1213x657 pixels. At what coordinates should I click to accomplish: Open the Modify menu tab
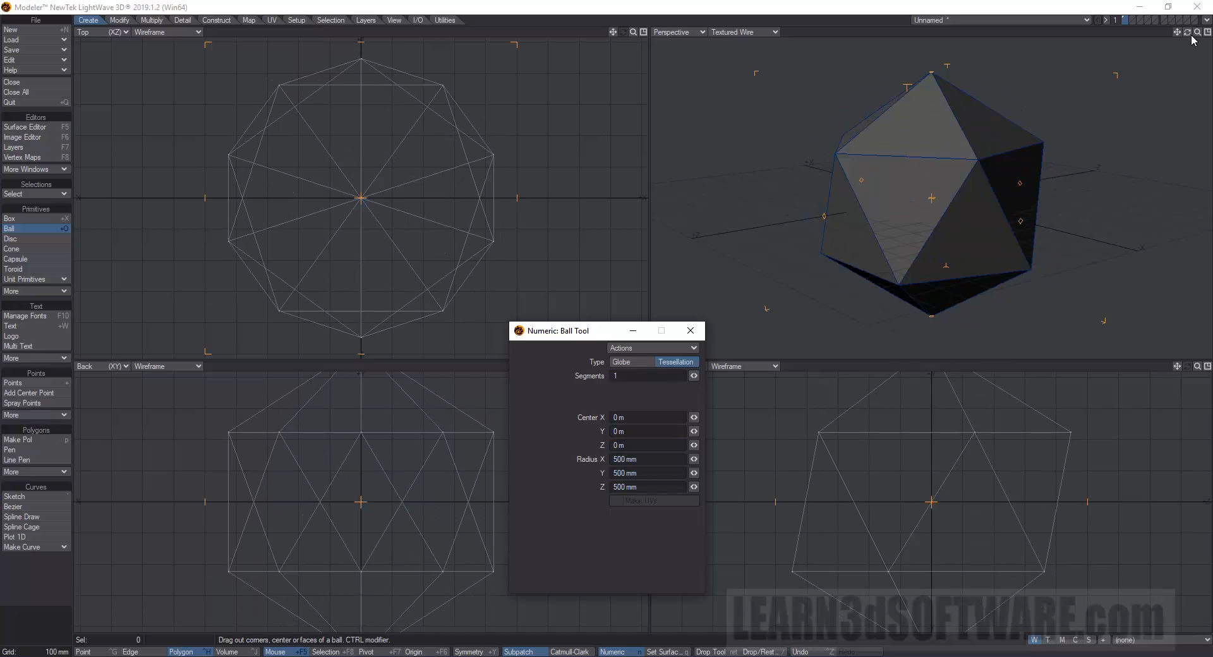click(x=119, y=20)
